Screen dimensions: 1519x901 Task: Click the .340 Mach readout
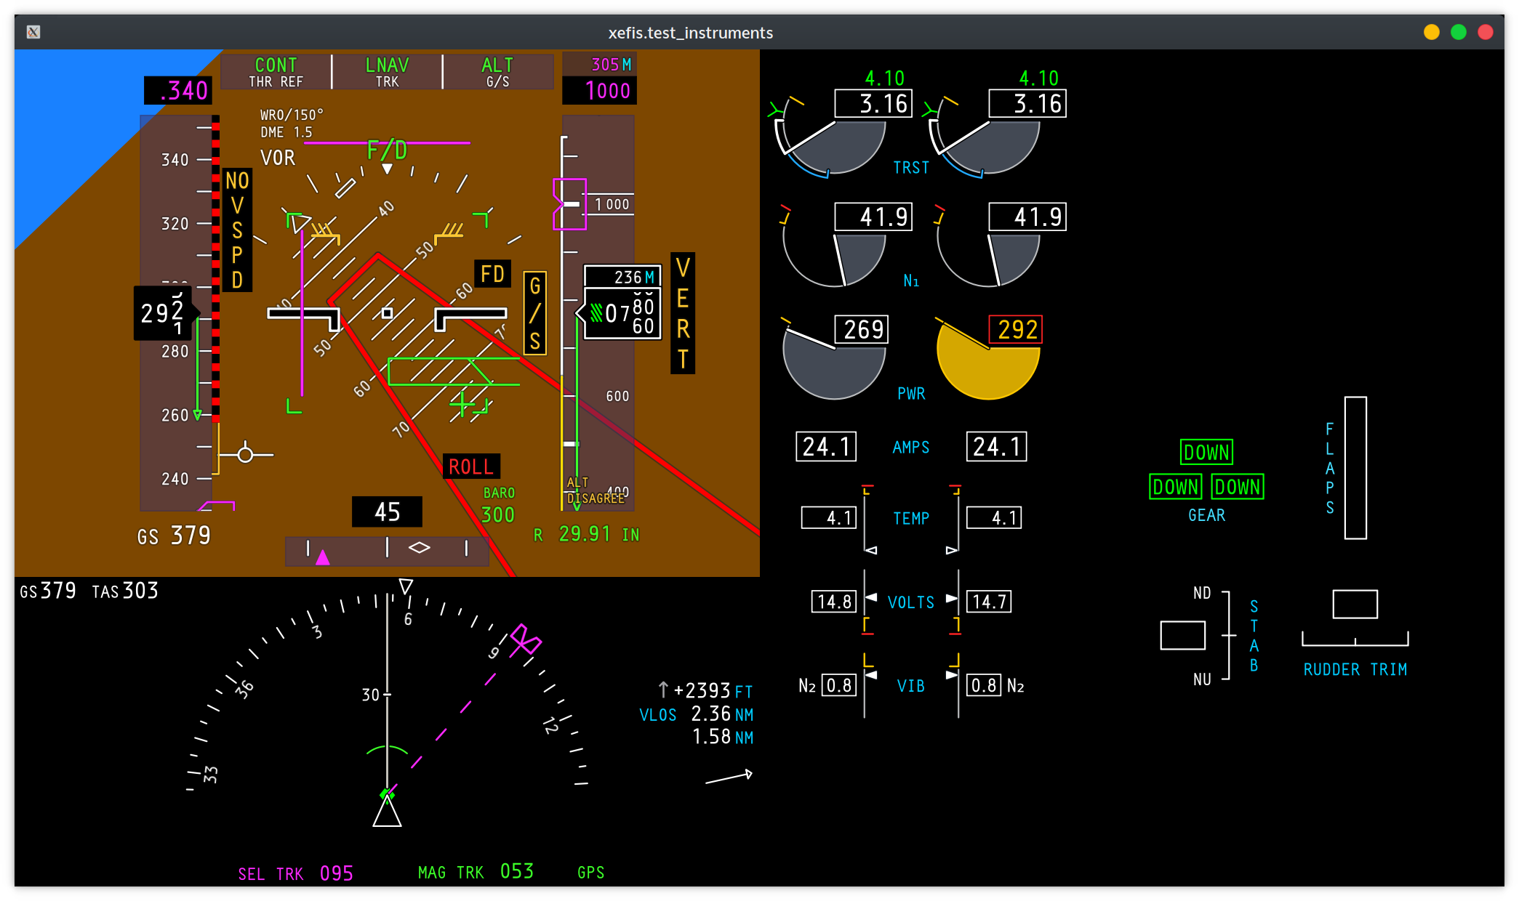click(x=179, y=91)
